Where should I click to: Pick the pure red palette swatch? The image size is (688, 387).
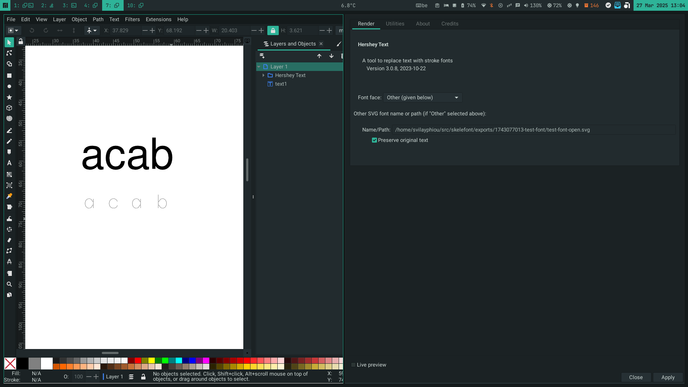(x=138, y=360)
